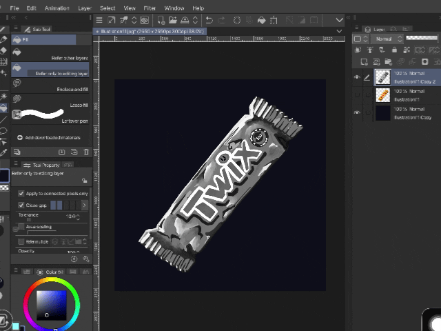
Task: Toggle the Area scaling checkbox
Action: coord(21,227)
